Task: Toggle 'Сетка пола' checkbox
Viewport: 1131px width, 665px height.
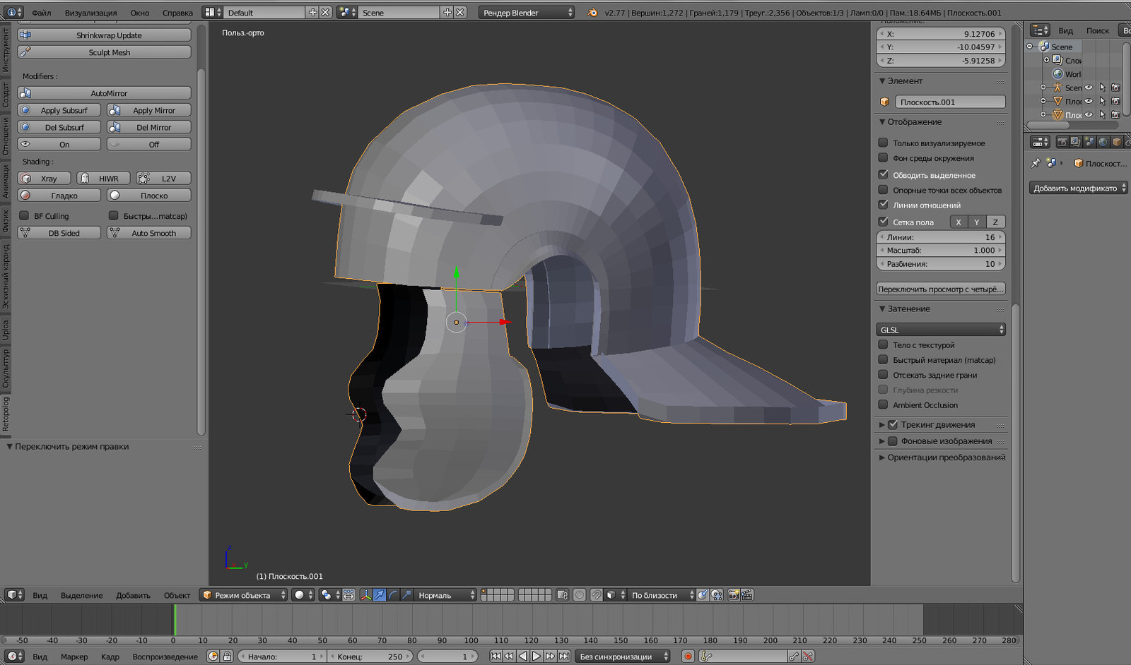Action: tap(883, 222)
